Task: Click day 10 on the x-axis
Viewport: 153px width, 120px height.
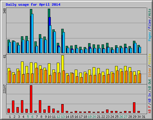Action: pyautogui.click(x=49, y=117)
